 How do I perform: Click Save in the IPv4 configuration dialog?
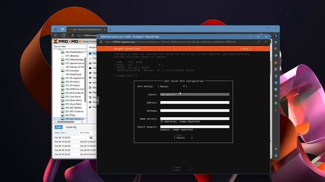[x=183, y=135]
